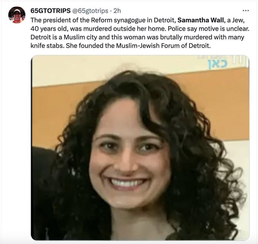The image size is (258, 244).
Task: Click the separator dot before 2h
Action: coord(111,11)
